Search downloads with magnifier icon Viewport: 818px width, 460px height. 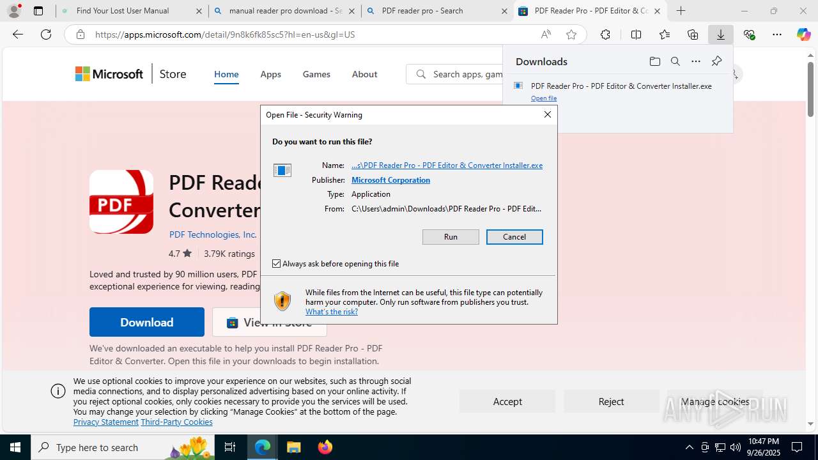pos(675,61)
